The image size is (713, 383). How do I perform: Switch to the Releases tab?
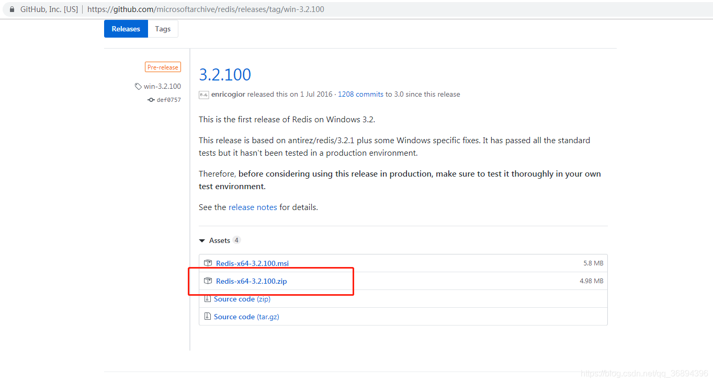pyautogui.click(x=126, y=29)
